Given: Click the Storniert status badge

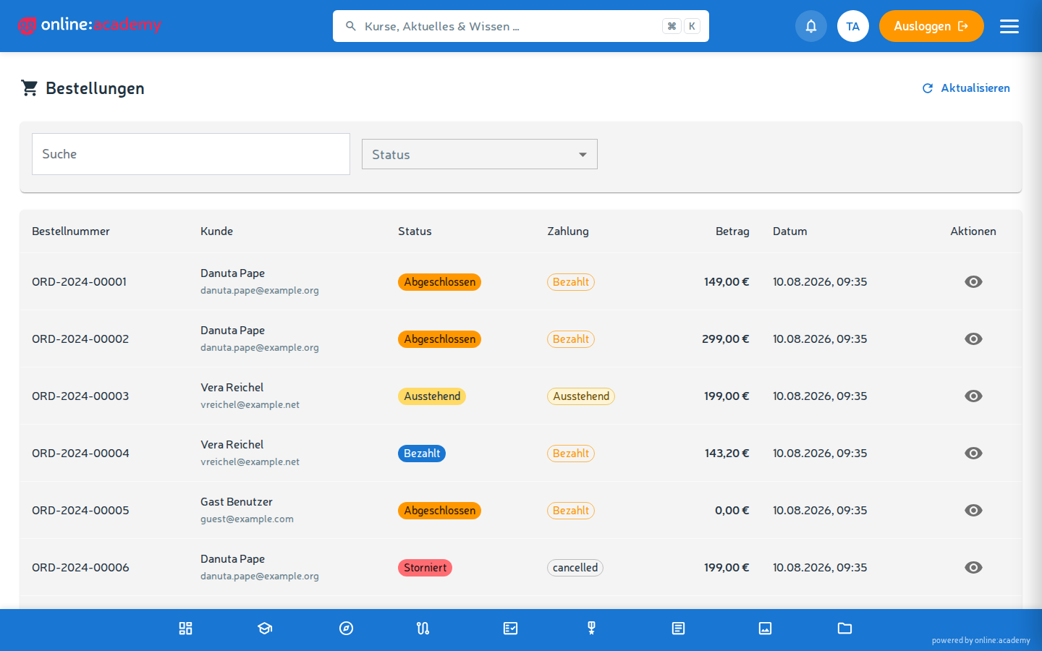Looking at the screenshot, I should coord(425,568).
